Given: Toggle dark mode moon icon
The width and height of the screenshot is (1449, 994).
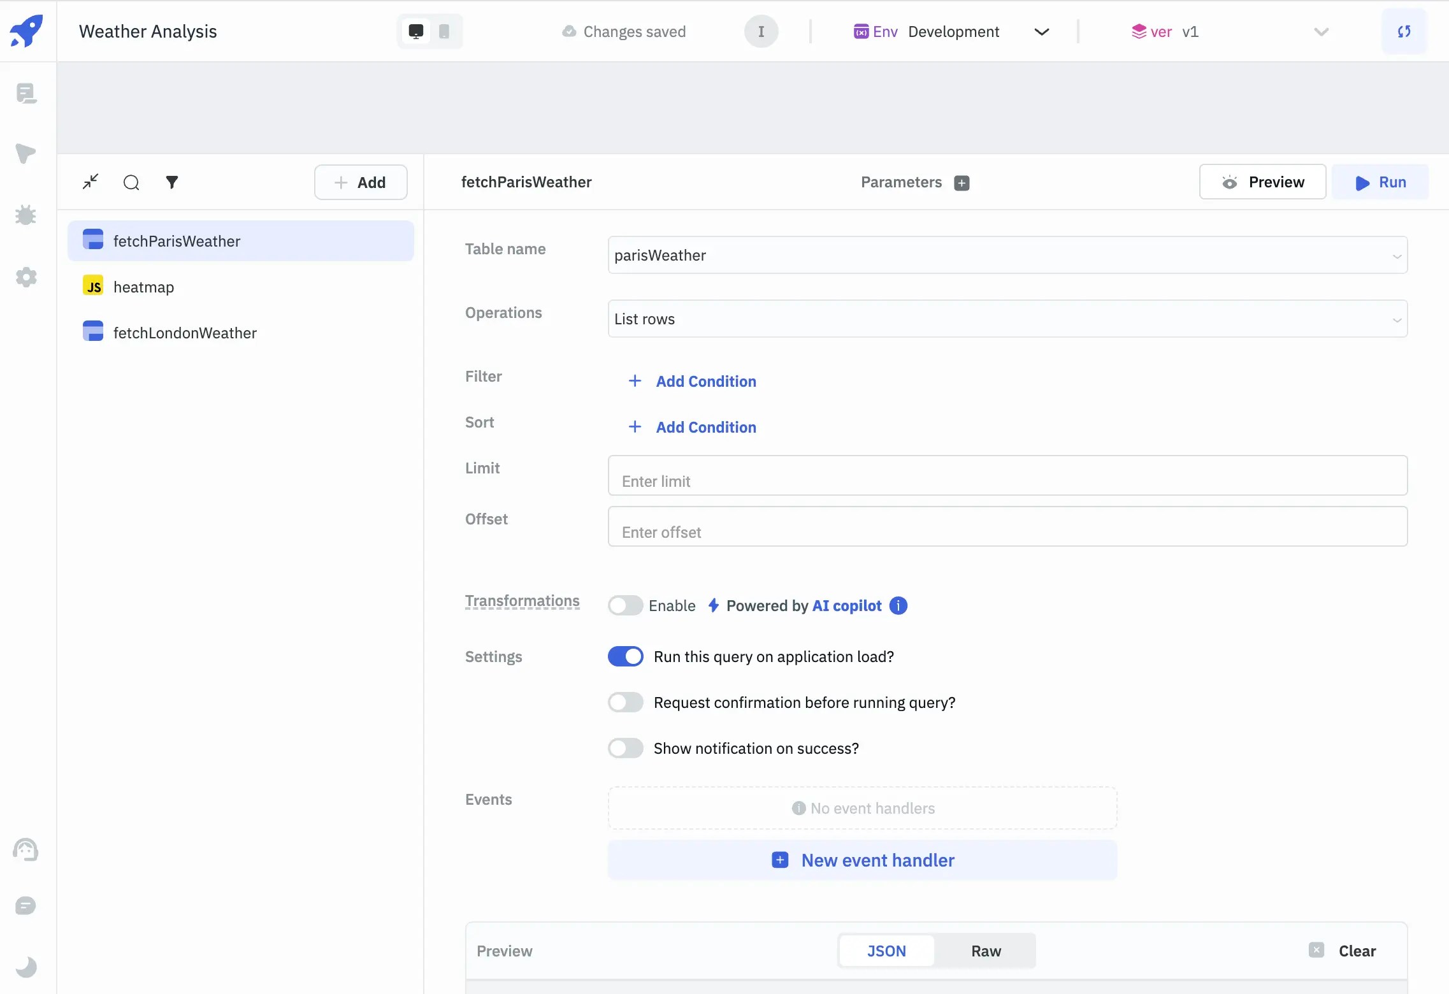Looking at the screenshot, I should click(25, 967).
